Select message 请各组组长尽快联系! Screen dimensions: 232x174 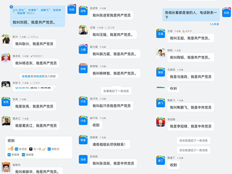(110, 144)
